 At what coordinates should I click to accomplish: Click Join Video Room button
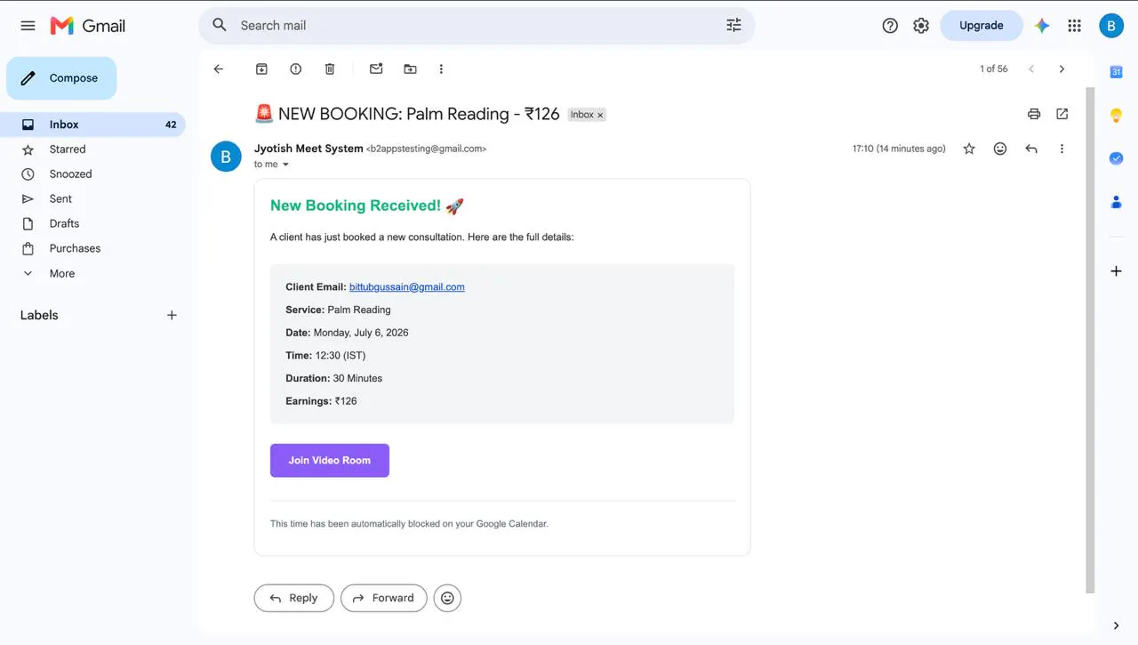tap(330, 460)
